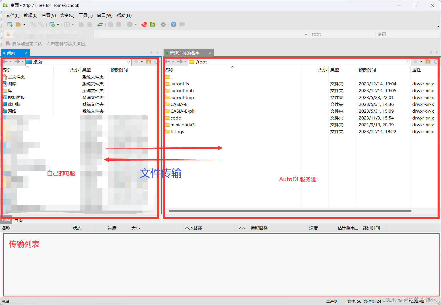Open the sessions folder icon
The height and width of the screenshot is (305, 441).
(x=18, y=24)
